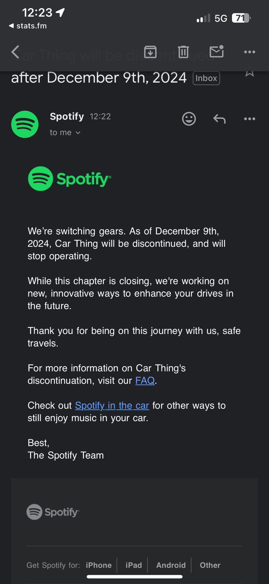The image size is (269, 584).
Task: Star this email conversation
Action: click(x=249, y=71)
